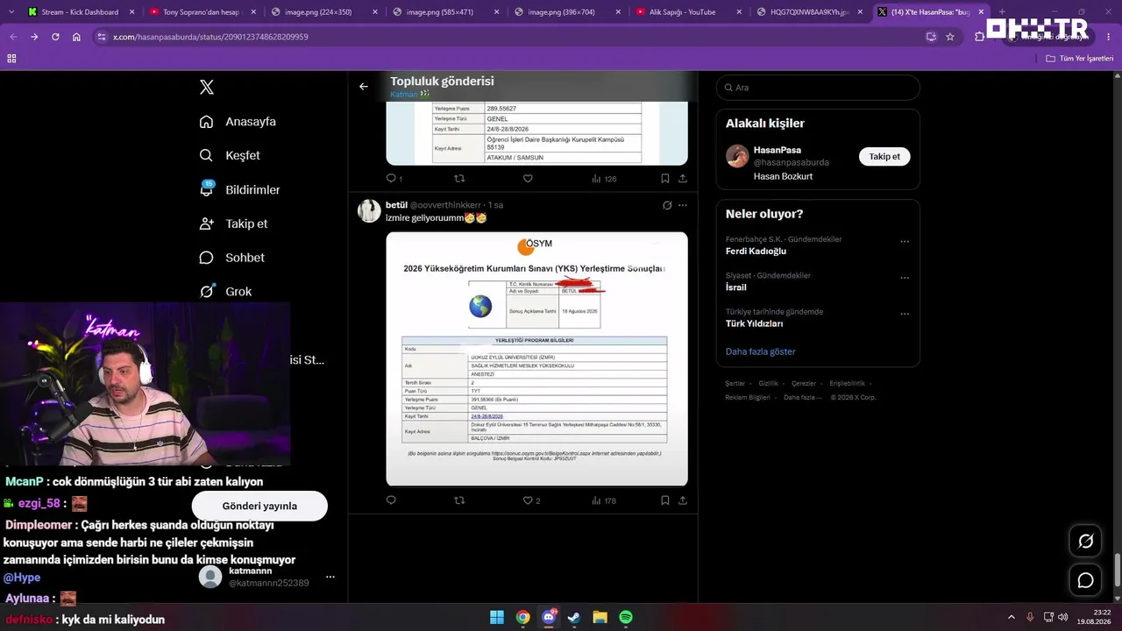1122x631 pixels.
Task: Open more options on betül's post
Action: (683, 205)
